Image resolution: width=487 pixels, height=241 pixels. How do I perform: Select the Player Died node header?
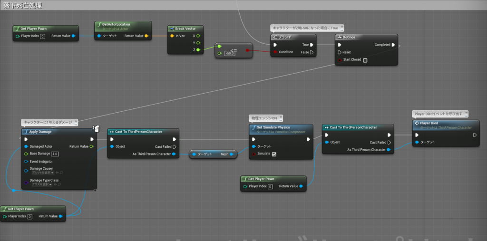(x=446, y=125)
